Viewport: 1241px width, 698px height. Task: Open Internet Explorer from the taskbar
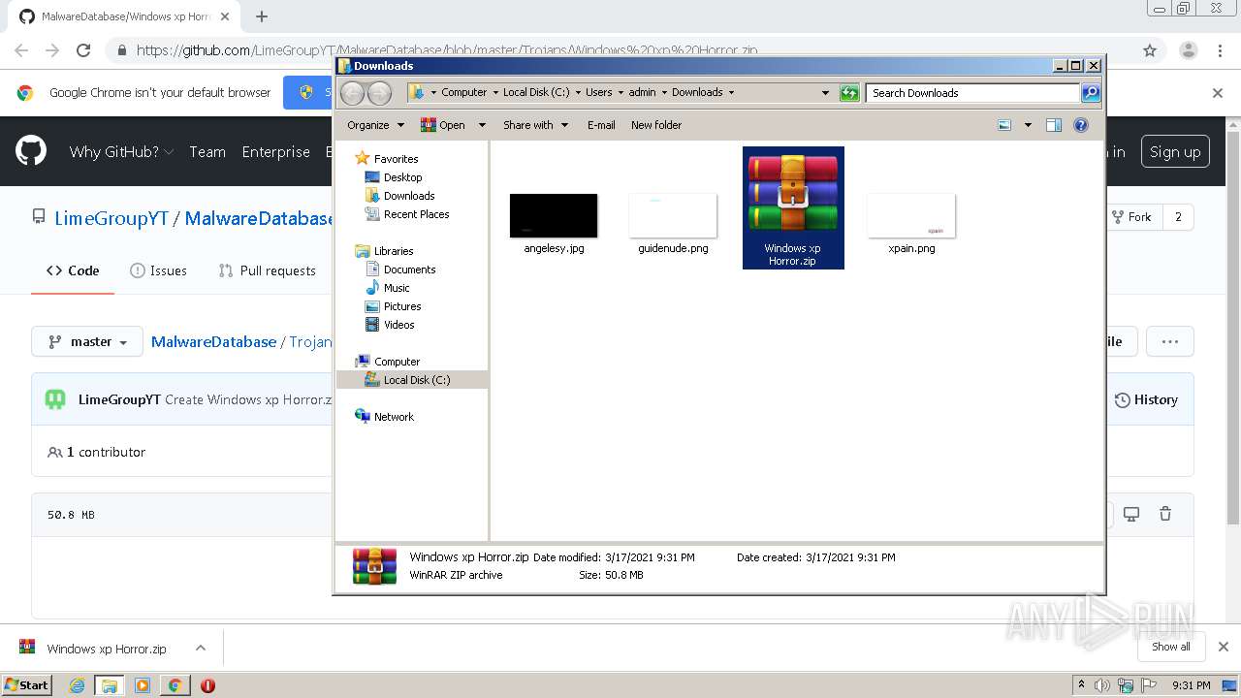pyautogui.click(x=77, y=685)
